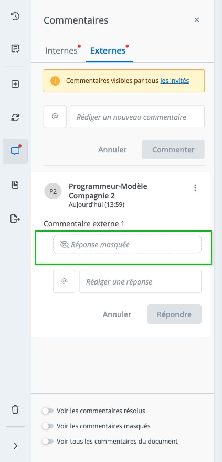Screen dimensions: 222x462
Task: Open the comments bubble icon
Action: (x=15, y=151)
